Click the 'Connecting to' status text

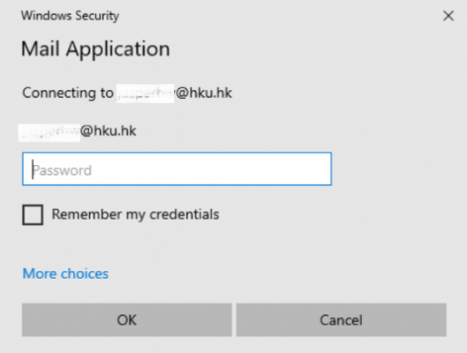click(68, 93)
